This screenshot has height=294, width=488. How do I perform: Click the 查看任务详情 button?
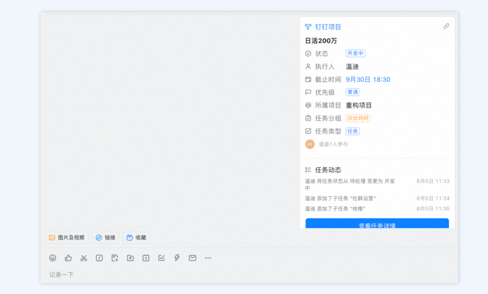pyautogui.click(x=377, y=224)
